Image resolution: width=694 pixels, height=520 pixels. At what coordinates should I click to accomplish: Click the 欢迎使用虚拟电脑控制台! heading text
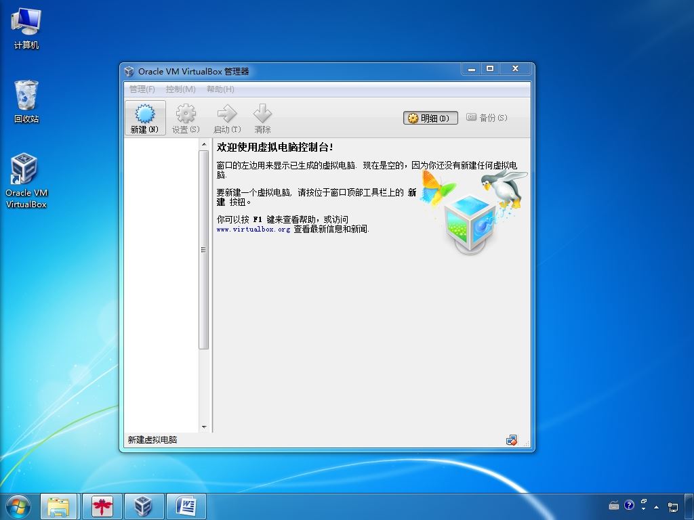click(275, 147)
